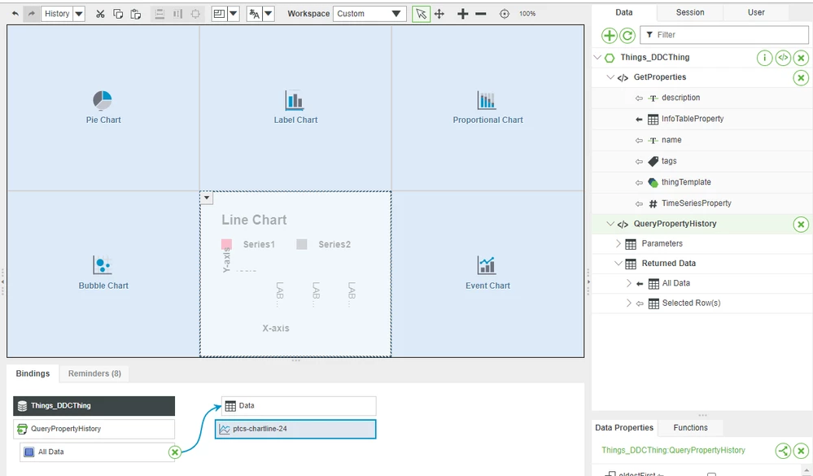Image resolution: width=813 pixels, height=476 pixels.
Task: Add data with the green plus icon
Action: [610, 35]
